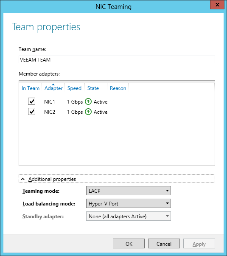227x256 pixels.
Task: Click NIC2 green Active status icon
Action: click(88, 112)
